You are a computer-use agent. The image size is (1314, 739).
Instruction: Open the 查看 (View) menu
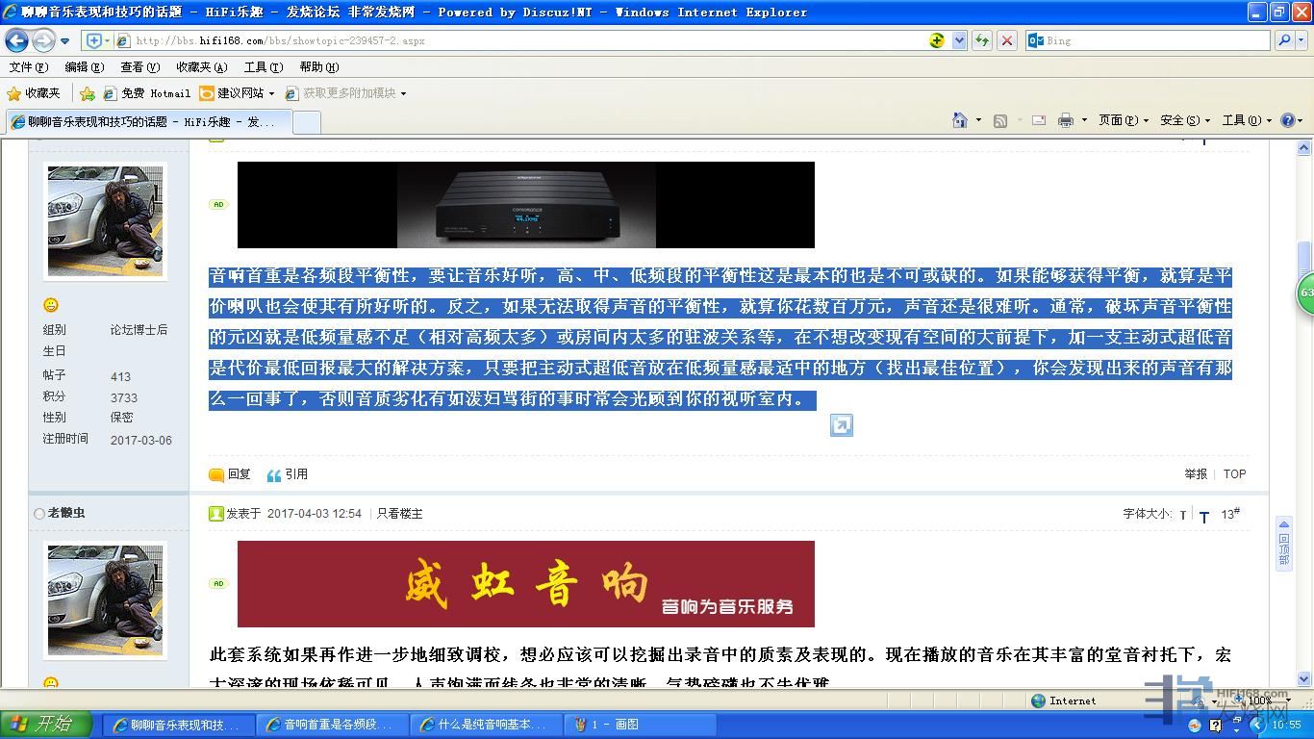point(139,67)
